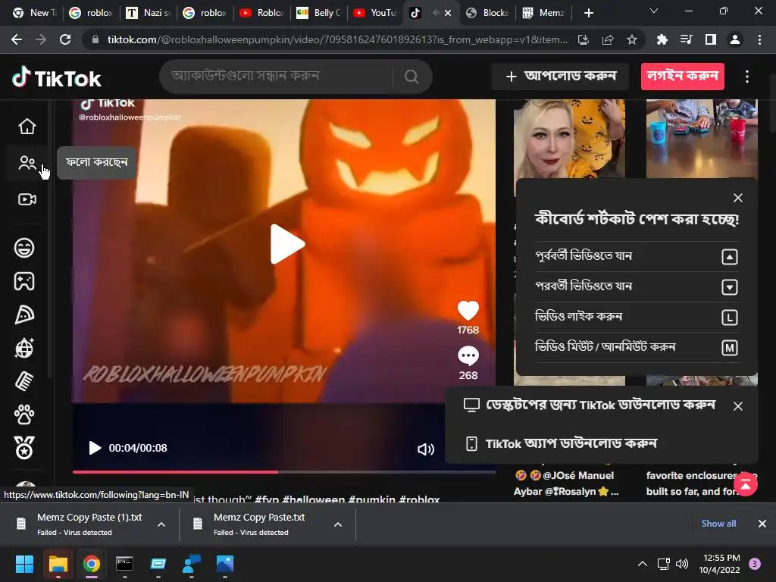Show hidden system tray icons chevron
Viewport: 776px width, 582px height.
[642, 564]
